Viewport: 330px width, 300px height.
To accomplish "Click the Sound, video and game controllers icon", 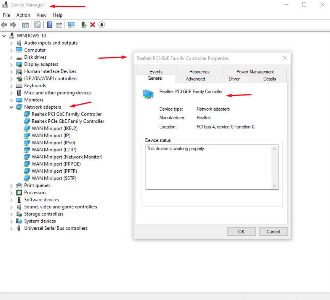I will (x=19, y=207).
